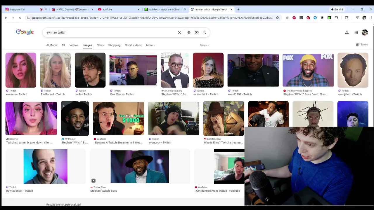Open the evanjstern - Twitch image

pos(353,70)
